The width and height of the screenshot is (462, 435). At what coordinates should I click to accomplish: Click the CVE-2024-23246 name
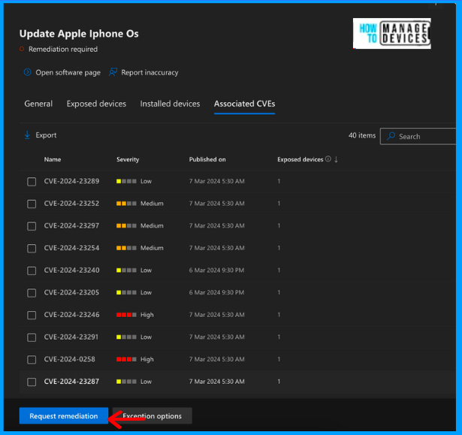coord(71,315)
